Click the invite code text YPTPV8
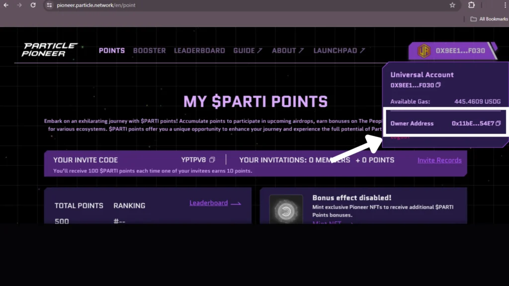This screenshot has width=509, height=286. [x=193, y=160]
